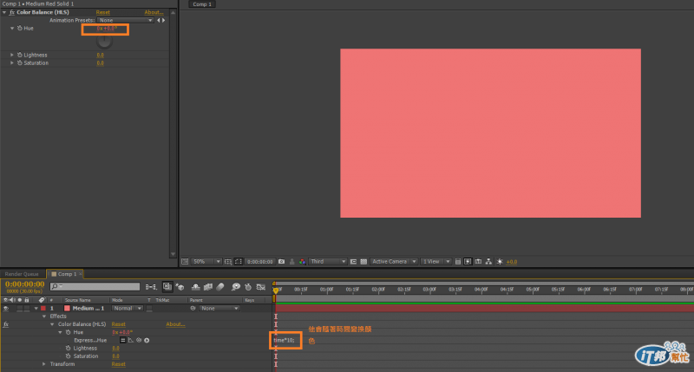Viewport: 694px width, 372px height.
Task: Open the show channel RGB icon
Action: [302, 261]
